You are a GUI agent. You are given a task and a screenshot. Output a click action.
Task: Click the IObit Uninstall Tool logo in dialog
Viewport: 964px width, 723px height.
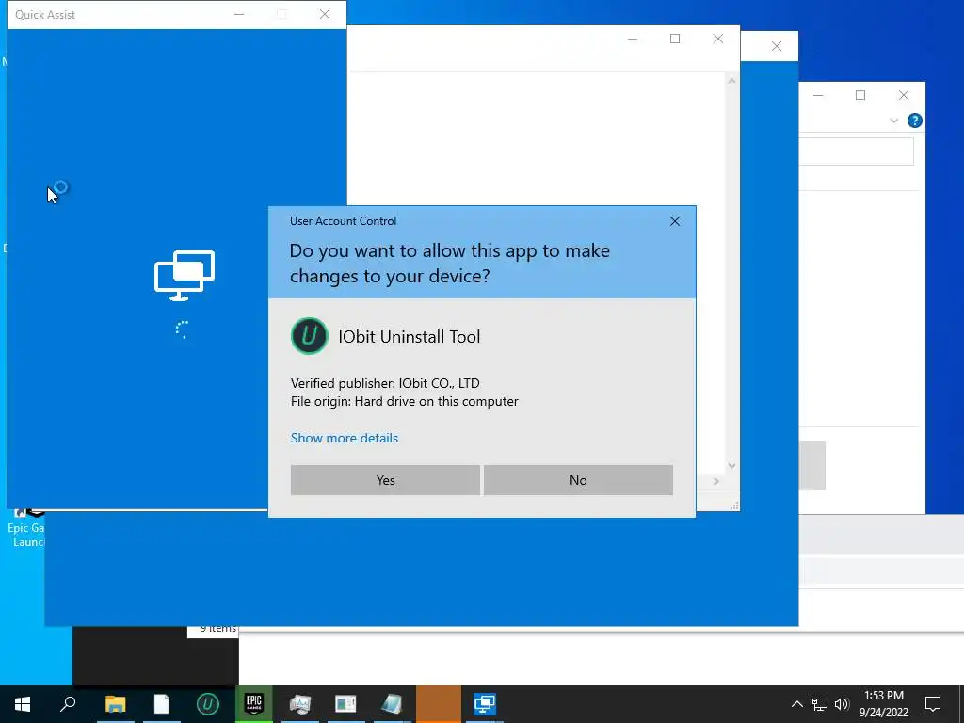coord(309,336)
